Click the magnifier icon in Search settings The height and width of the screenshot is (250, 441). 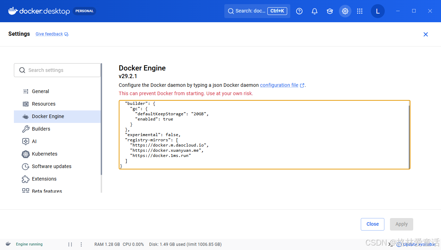pyautogui.click(x=22, y=70)
